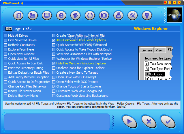The width and height of the screenshot is (184, 134).
Task: Click the General tab in preview image
Action: 147,50
